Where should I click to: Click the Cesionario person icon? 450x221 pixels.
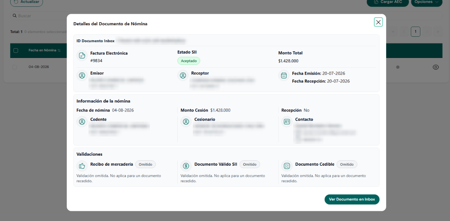[186, 122]
